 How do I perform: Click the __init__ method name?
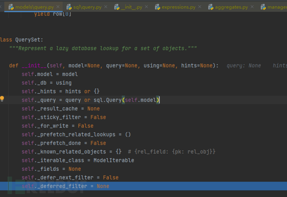click(35, 65)
